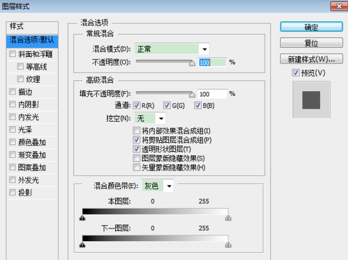Click the style preview thumbnail square
The image size is (348, 260).
click(311, 100)
